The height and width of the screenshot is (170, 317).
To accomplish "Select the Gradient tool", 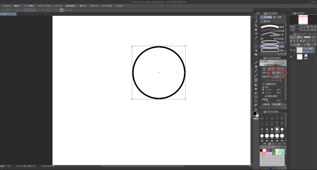I will [256, 85].
